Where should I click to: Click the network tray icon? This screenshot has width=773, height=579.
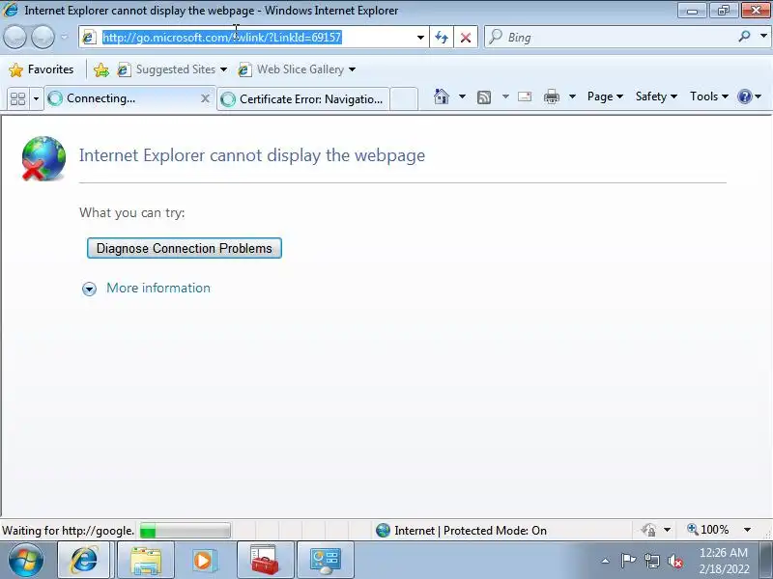tap(652, 561)
